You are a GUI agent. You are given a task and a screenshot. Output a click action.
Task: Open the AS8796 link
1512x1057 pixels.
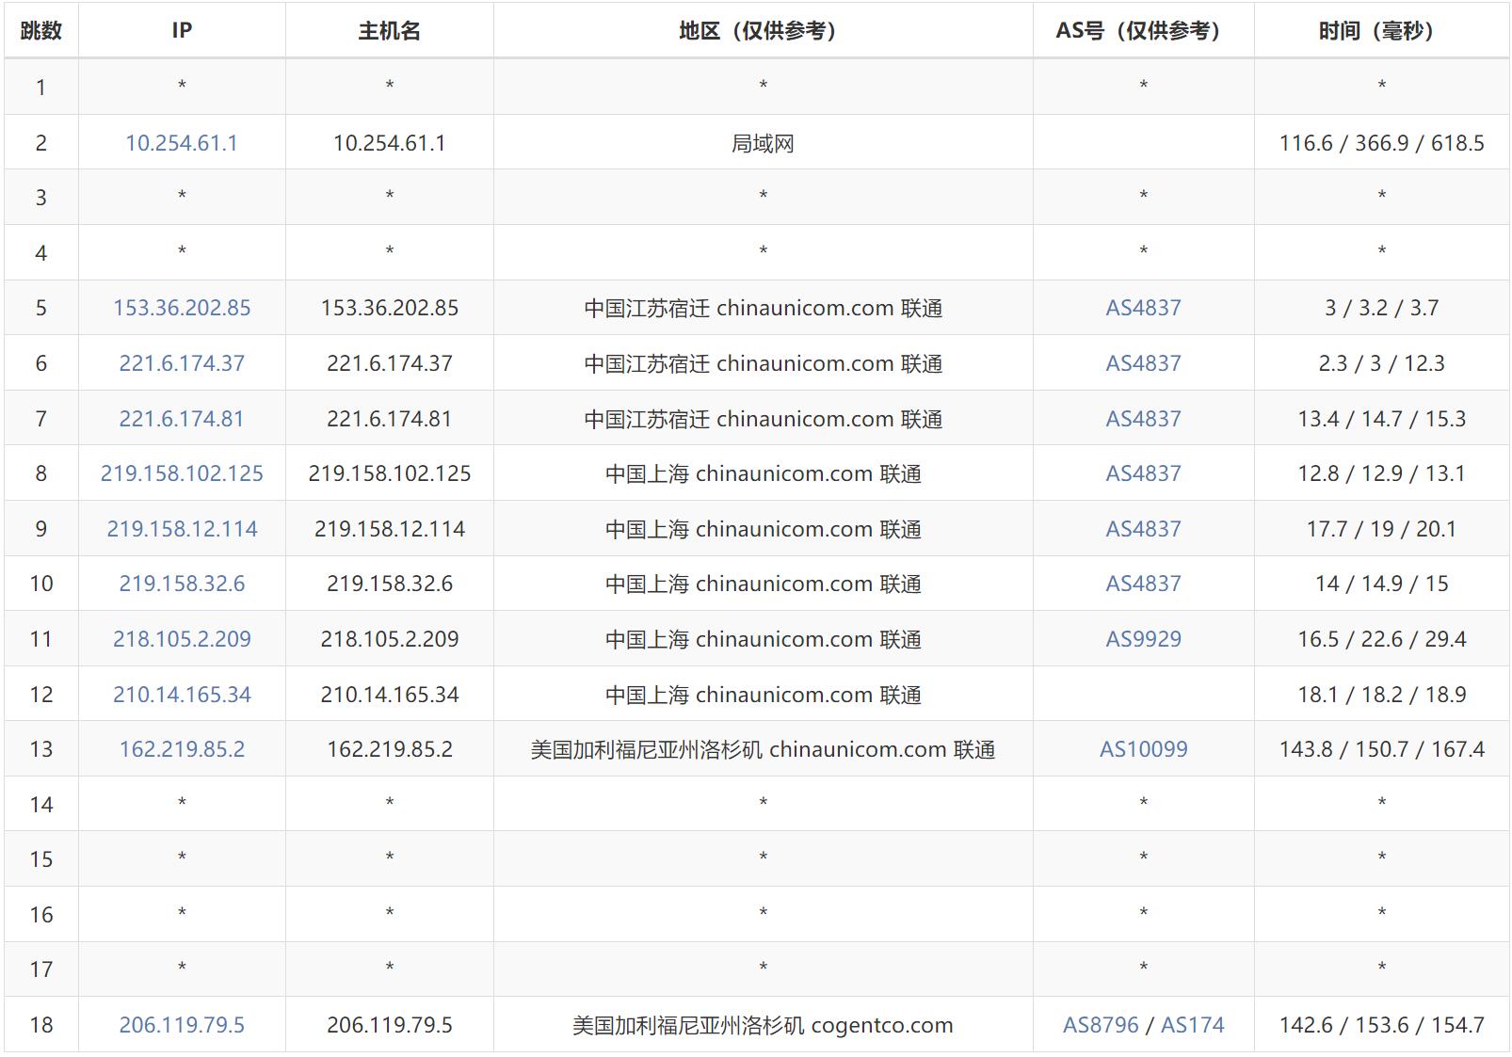click(x=1101, y=1025)
